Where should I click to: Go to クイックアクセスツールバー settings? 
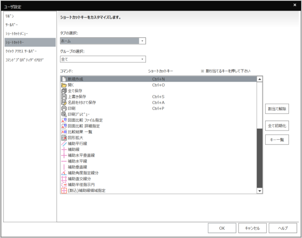(21, 51)
